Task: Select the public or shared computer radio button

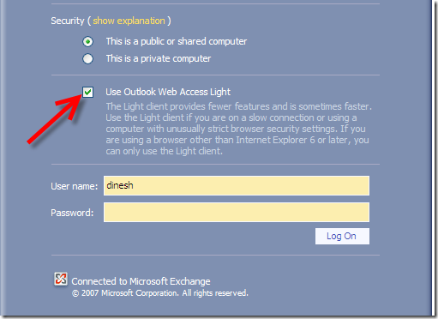Action: [x=87, y=42]
